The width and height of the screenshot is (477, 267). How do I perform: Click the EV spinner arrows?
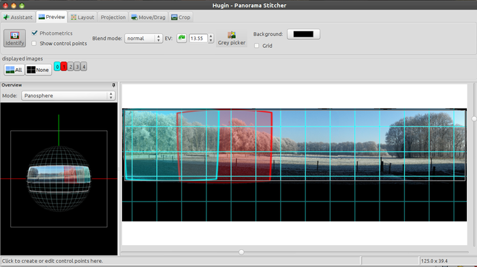[211, 38]
